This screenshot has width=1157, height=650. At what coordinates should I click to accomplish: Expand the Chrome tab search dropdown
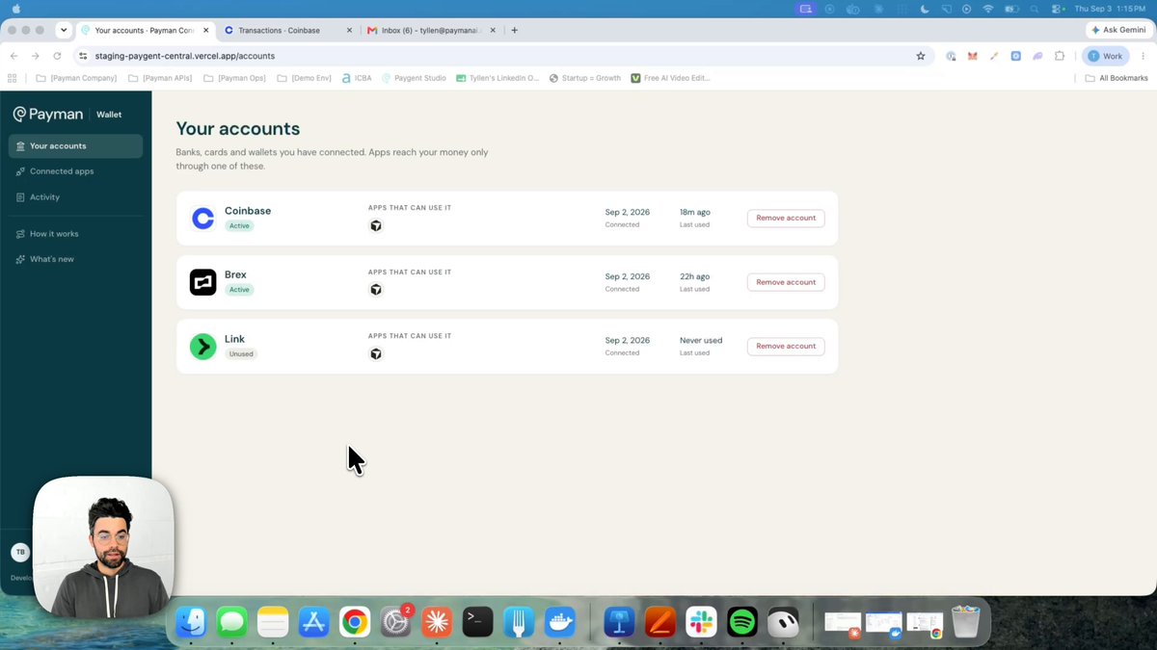(64, 30)
